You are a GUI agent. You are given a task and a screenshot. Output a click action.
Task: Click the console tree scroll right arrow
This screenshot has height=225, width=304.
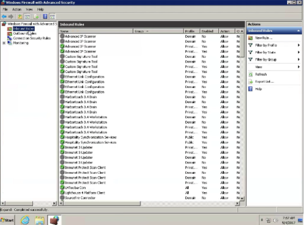click(x=54, y=204)
